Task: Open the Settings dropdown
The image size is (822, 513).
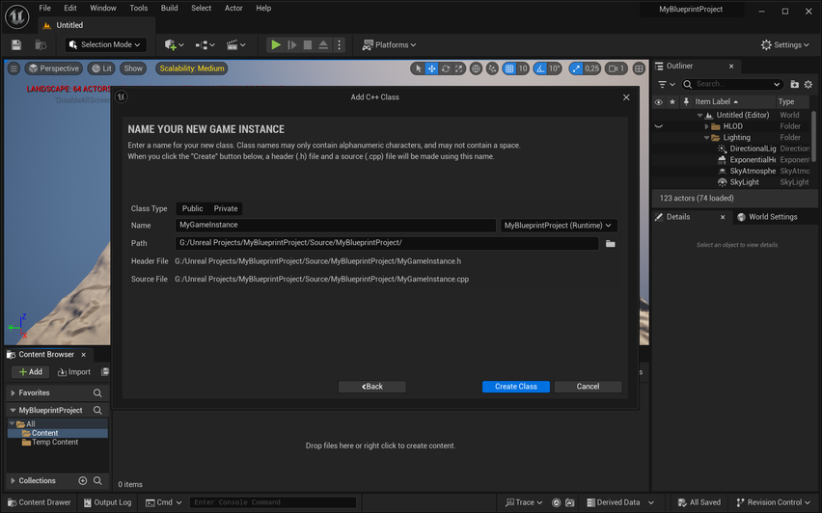Action: [785, 45]
